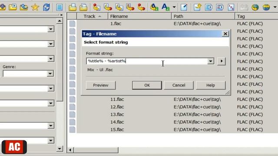Click the file list horizontal scrollbar thumb
Image resolution: width=278 pixels, height=156 pixels.
(96, 150)
